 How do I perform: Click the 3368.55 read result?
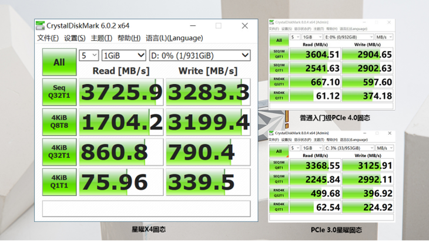point(315,165)
